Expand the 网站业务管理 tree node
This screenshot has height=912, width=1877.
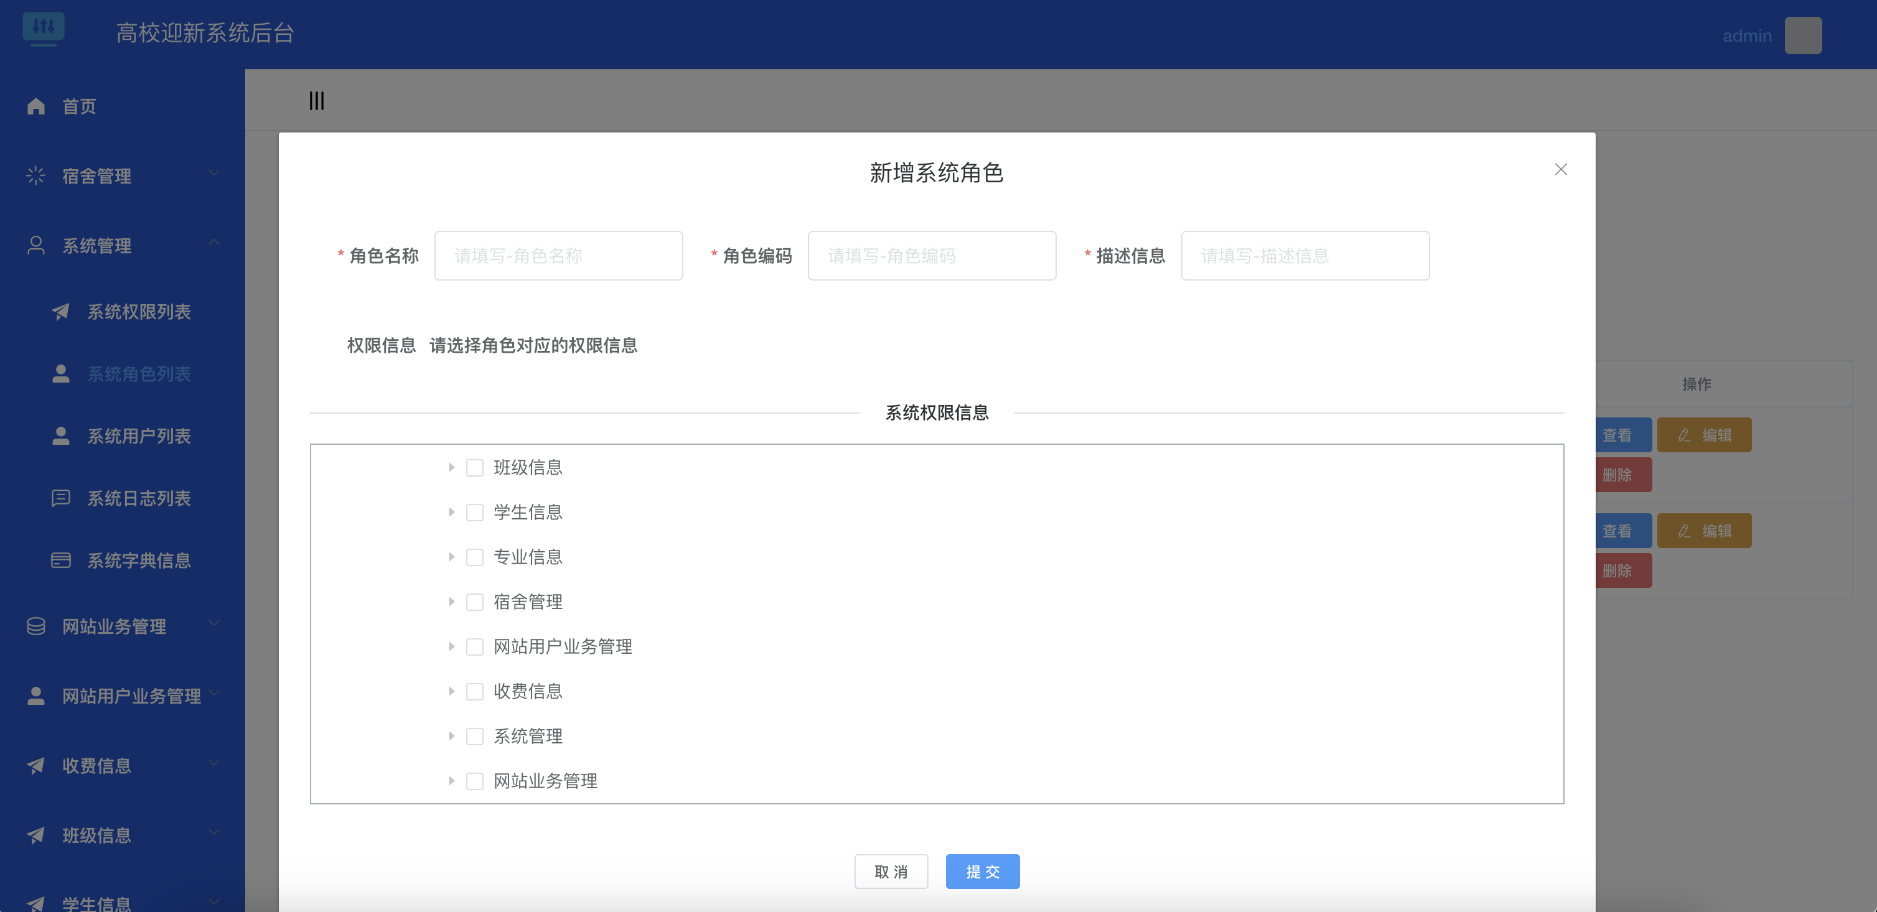pyautogui.click(x=451, y=781)
